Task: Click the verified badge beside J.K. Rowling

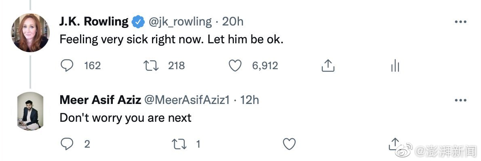Action: pyautogui.click(x=138, y=22)
